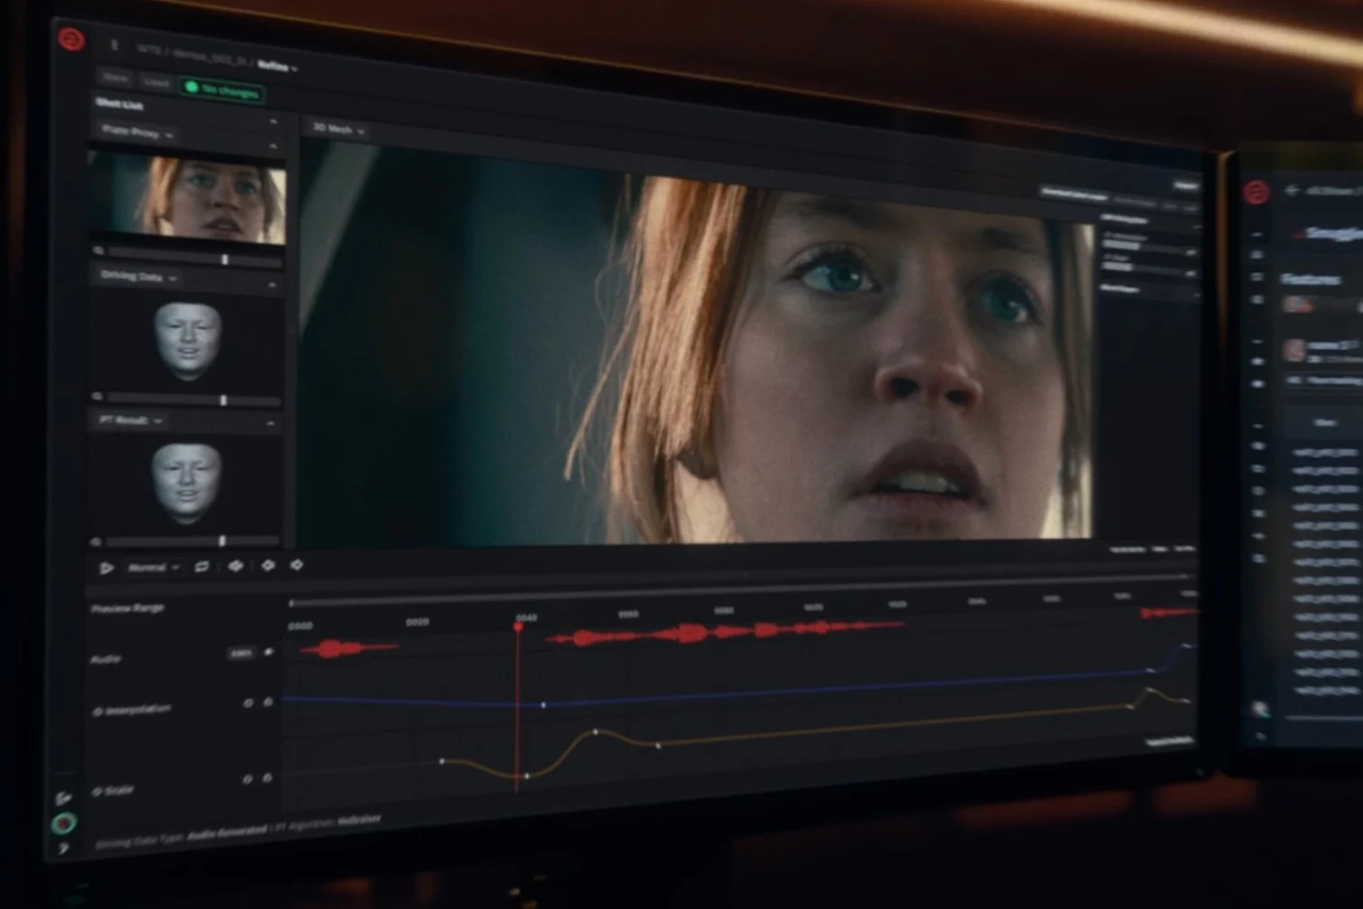Click the Load button

pos(154,82)
